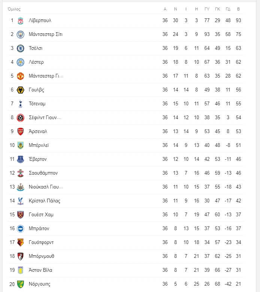Viewport: 260px width, 292px height.
Task: Click the Norwich City canary crest
Action: coord(21,284)
